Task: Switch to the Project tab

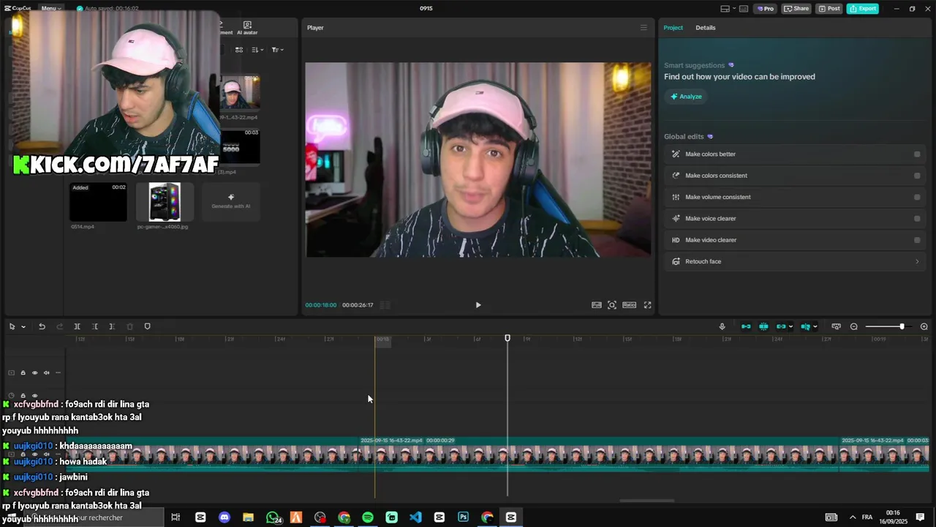Action: click(673, 28)
